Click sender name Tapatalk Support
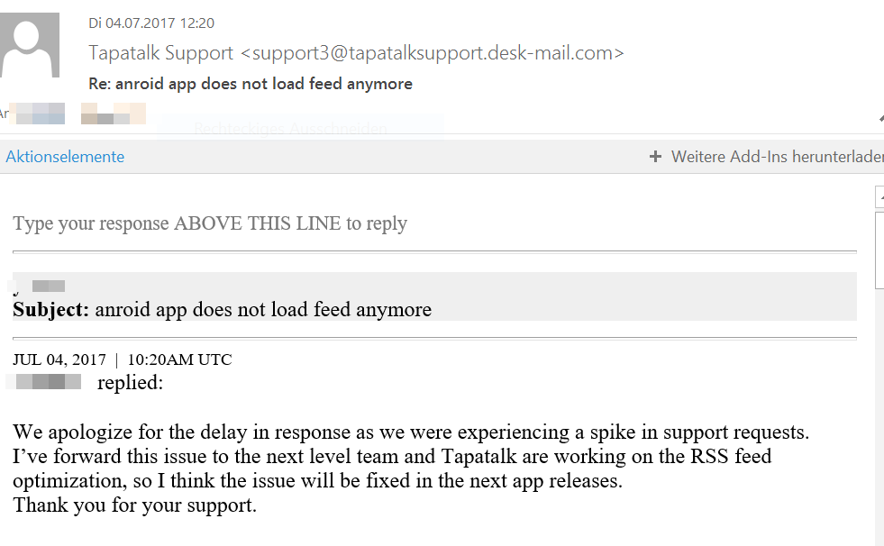The image size is (884, 546). 160,53
